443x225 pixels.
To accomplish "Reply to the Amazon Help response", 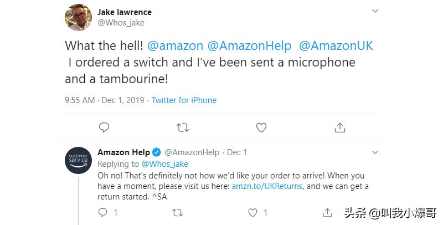I will point(102,212).
